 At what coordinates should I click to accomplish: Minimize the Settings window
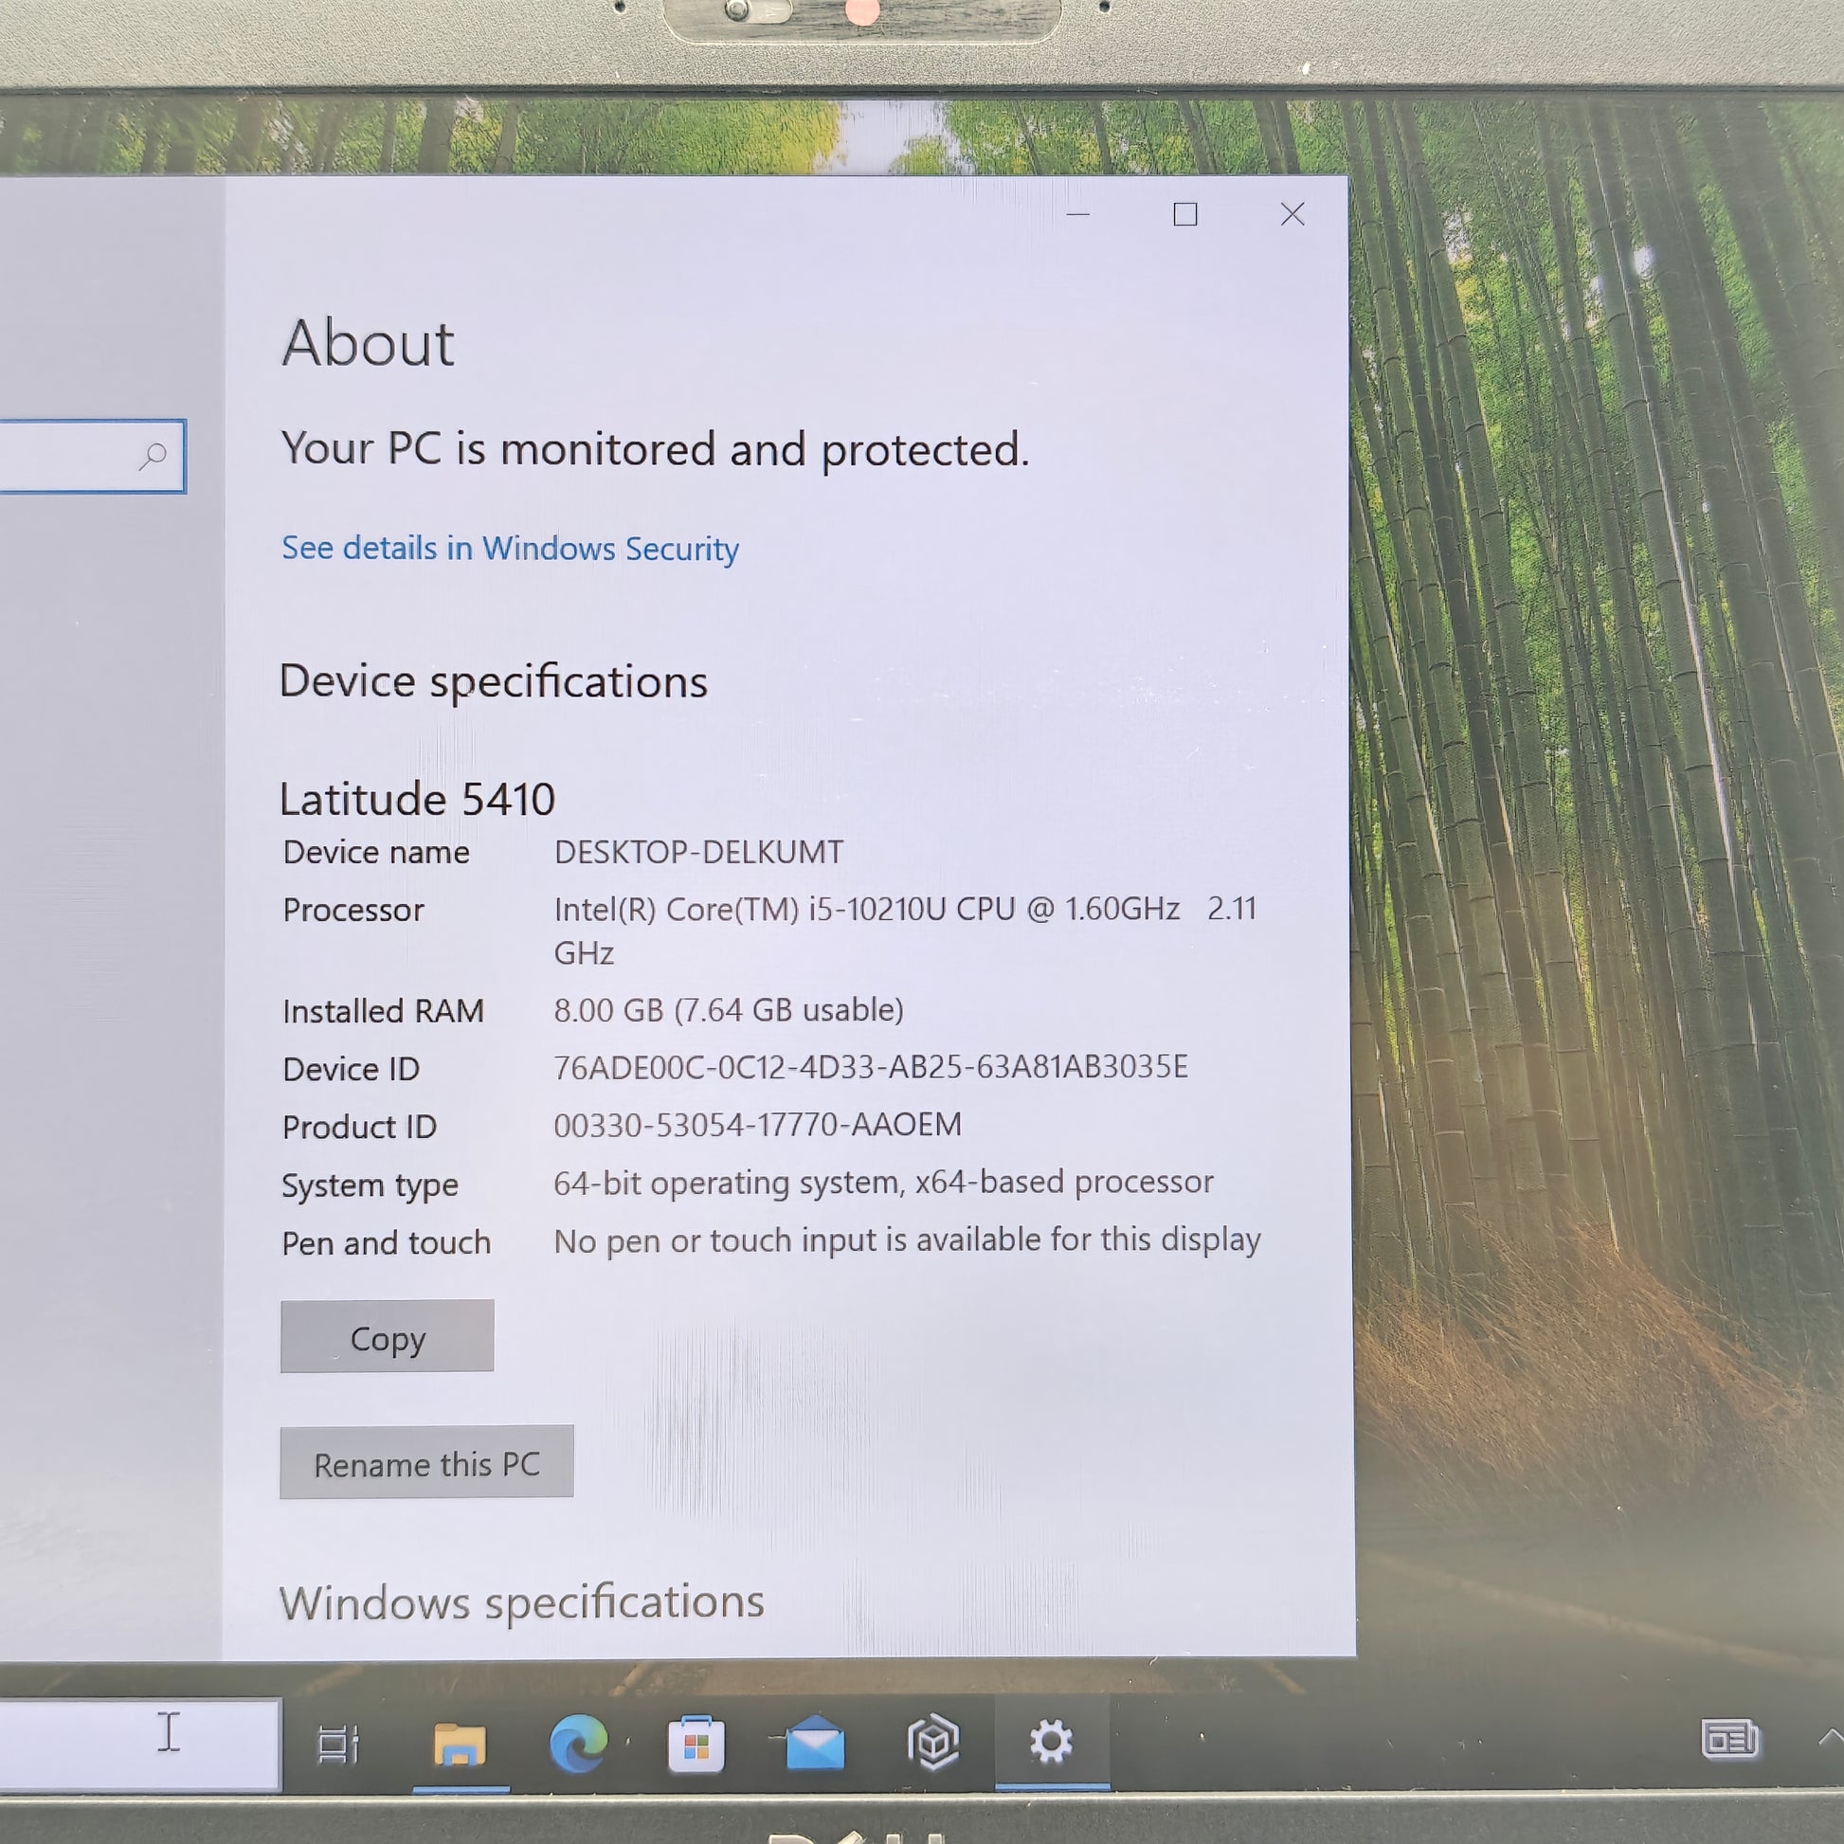1077,215
